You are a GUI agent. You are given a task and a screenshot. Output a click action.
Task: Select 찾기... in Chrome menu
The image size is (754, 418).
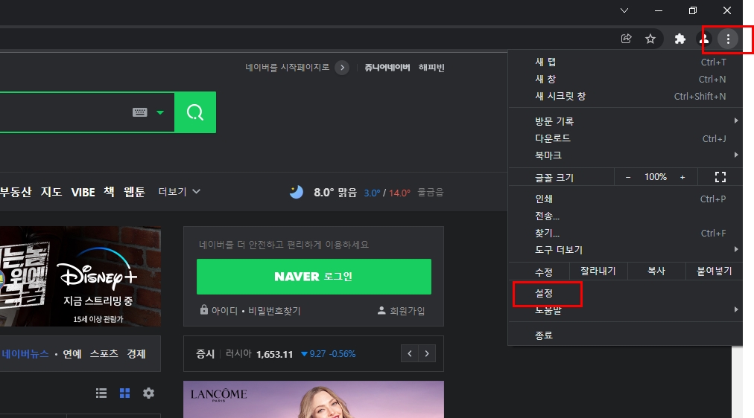coord(625,234)
